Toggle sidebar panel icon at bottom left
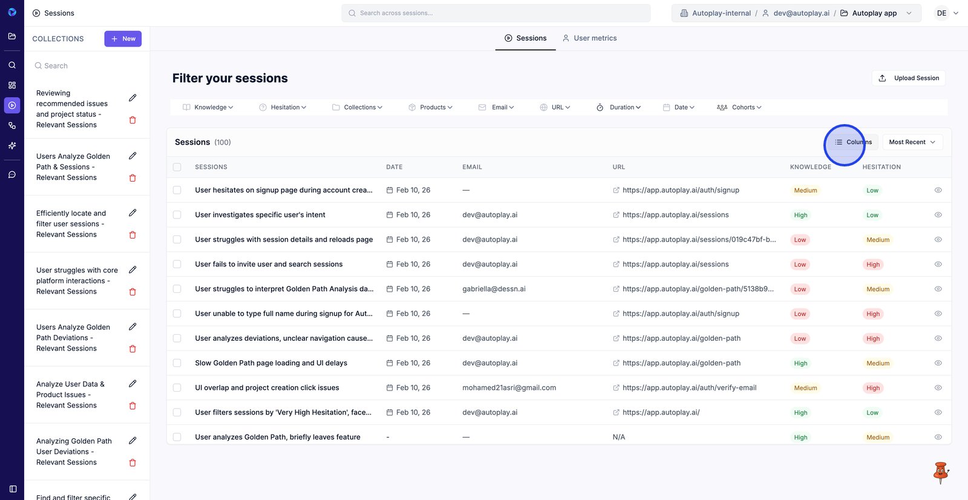The height and width of the screenshot is (500, 968). click(13, 488)
